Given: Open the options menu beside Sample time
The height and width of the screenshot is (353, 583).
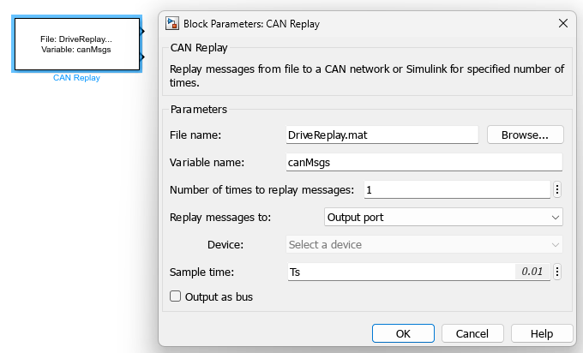Looking at the screenshot, I should [557, 272].
